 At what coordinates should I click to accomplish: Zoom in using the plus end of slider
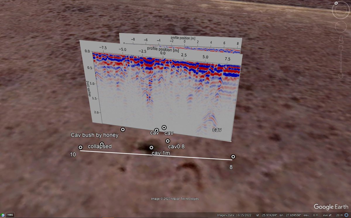pos(340,47)
